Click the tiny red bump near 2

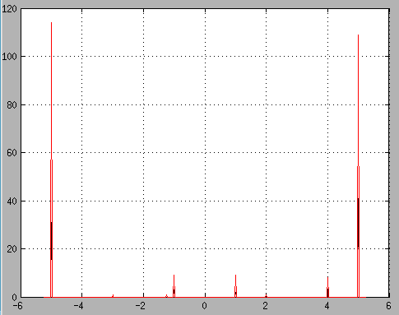(266, 296)
